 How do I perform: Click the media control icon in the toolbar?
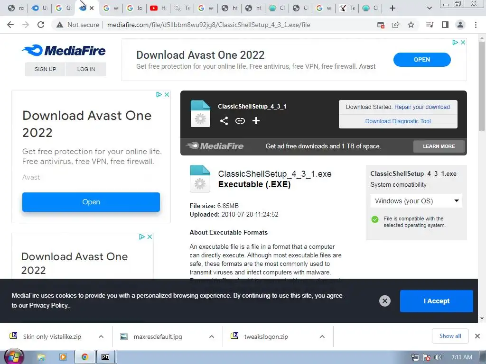coord(430,25)
